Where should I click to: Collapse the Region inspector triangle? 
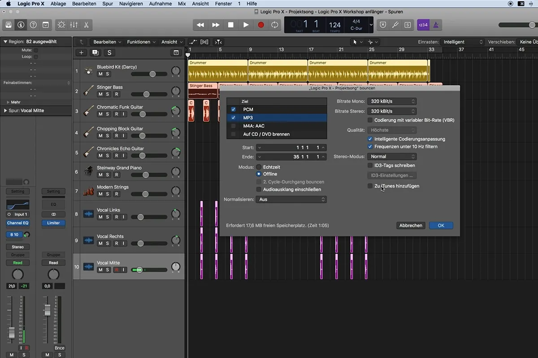pos(5,42)
